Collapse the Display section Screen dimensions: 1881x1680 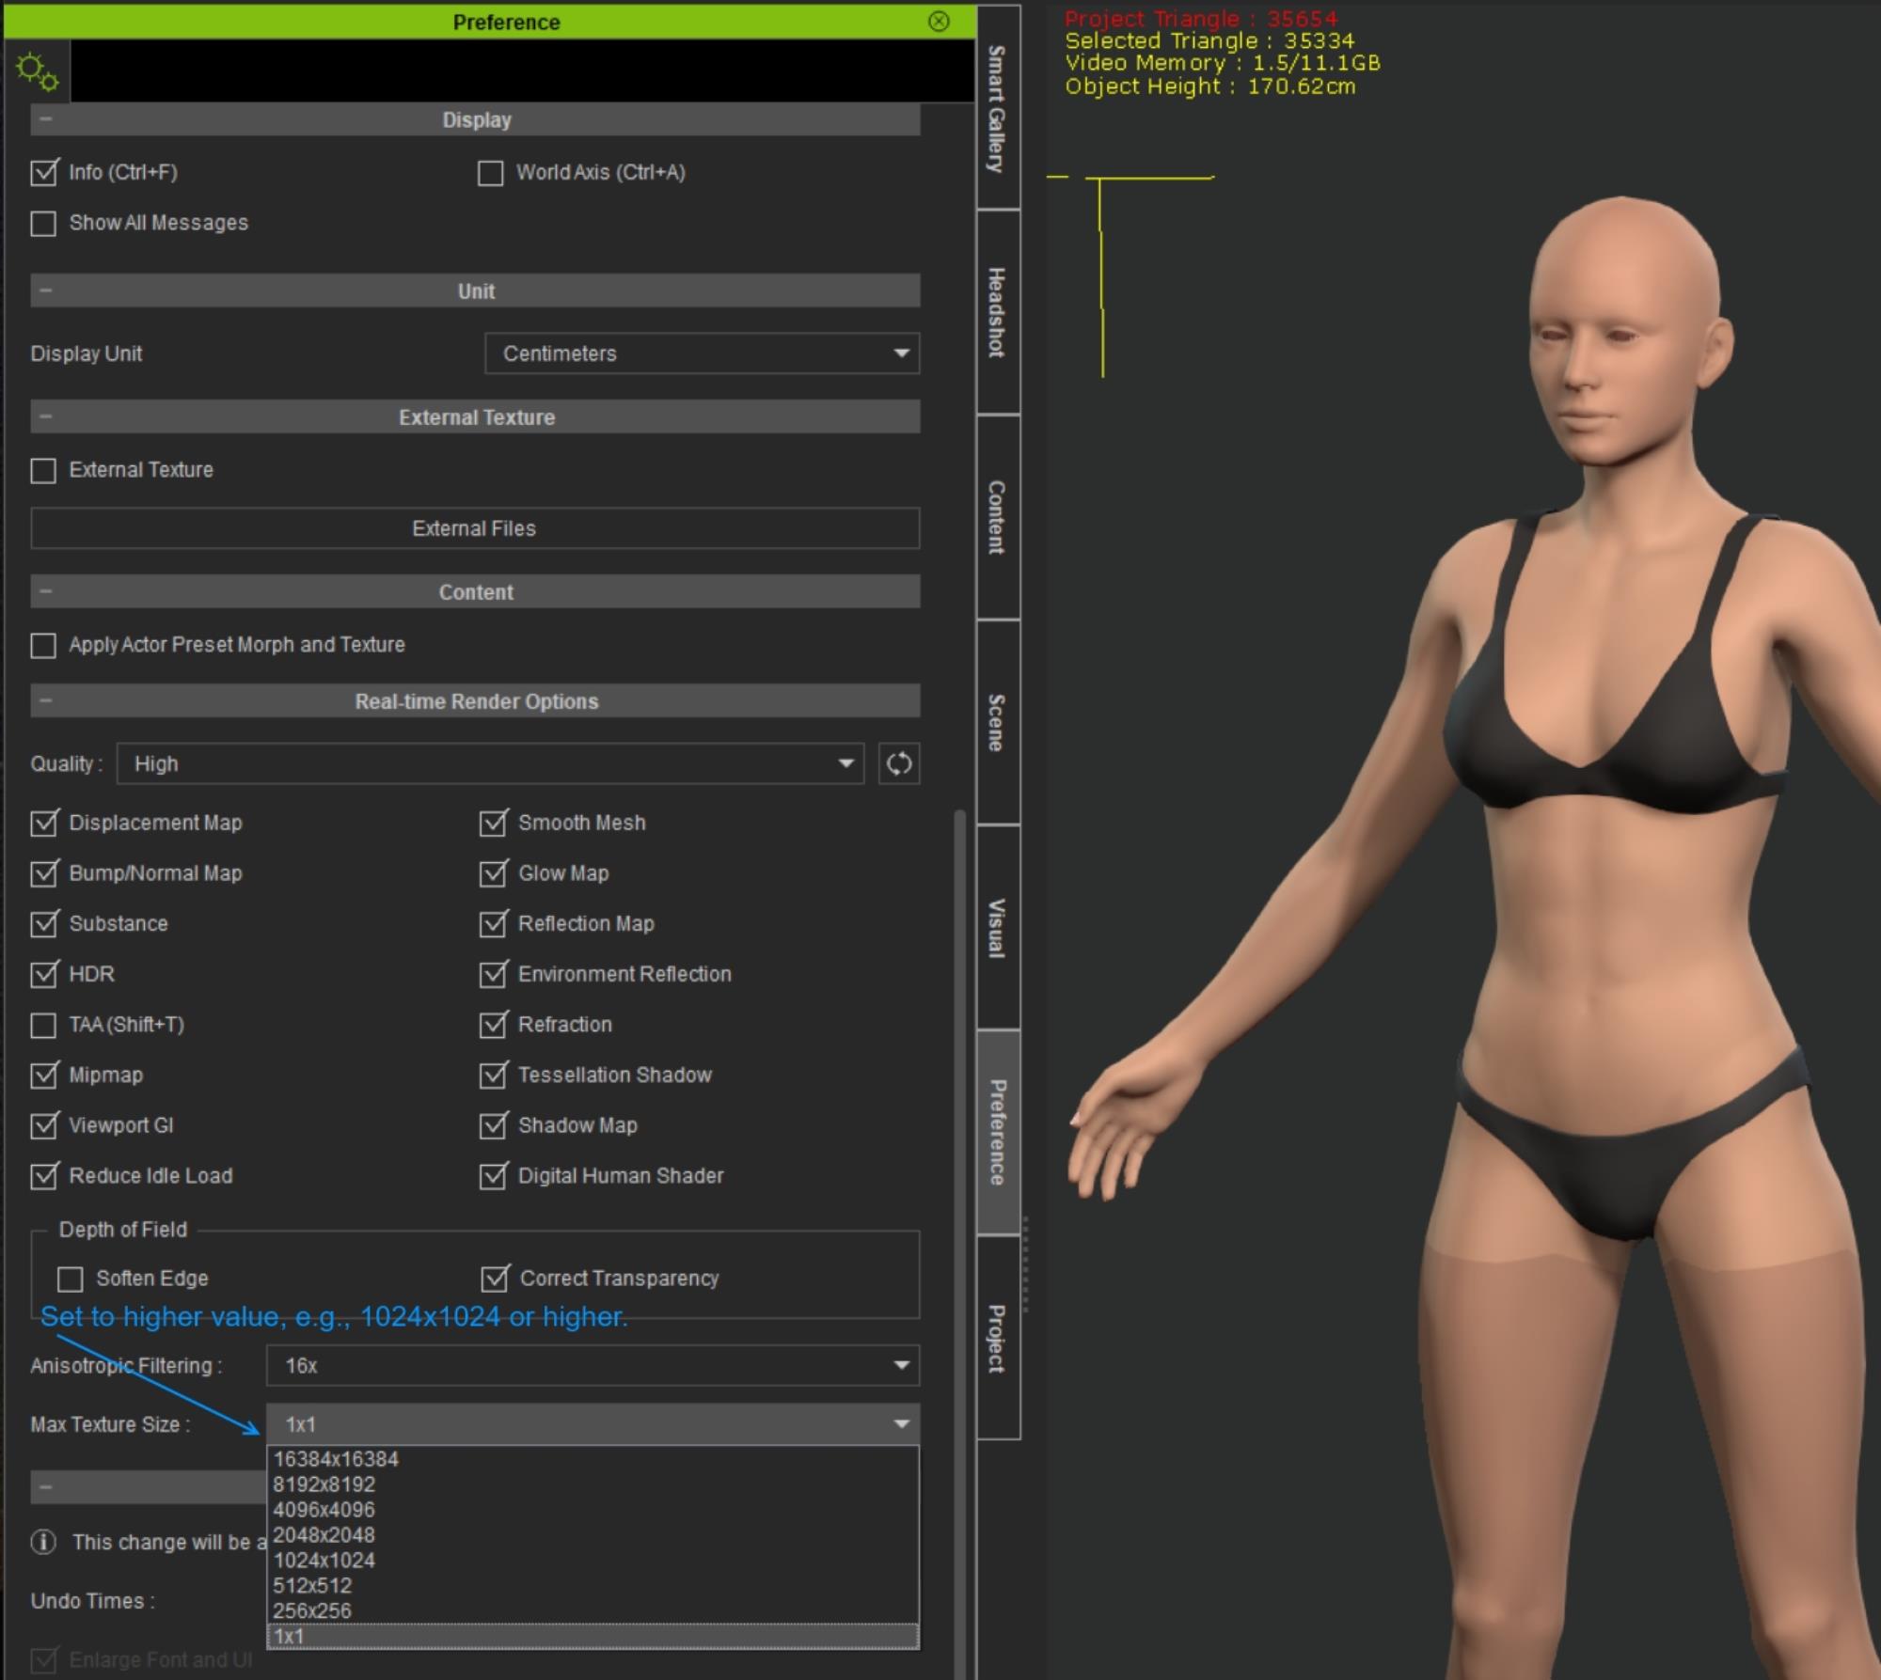(x=45, y=119)
